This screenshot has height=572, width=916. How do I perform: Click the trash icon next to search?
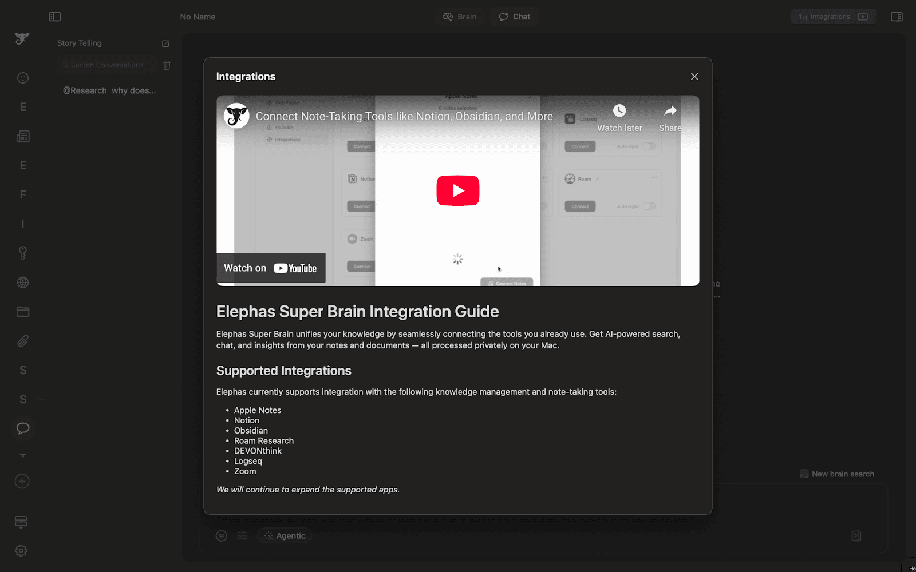click(x=167, y=65)
